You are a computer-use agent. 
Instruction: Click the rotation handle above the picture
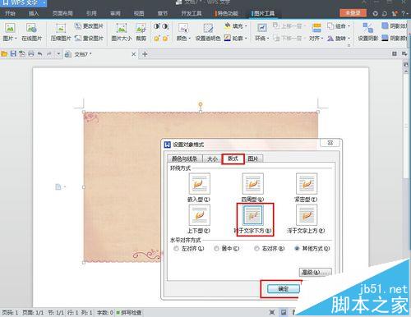pos(201,104)
